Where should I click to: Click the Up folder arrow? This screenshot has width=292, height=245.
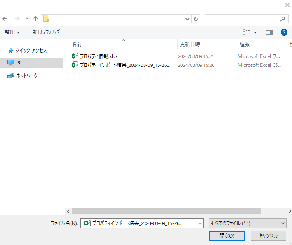[36, 19]
